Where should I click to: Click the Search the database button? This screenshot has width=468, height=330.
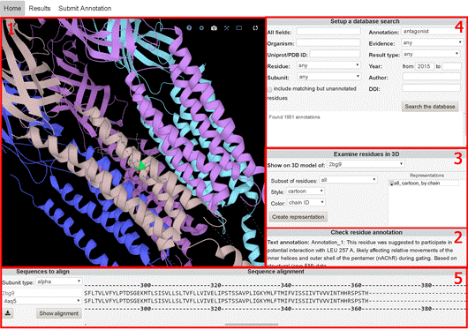(430, 107)
